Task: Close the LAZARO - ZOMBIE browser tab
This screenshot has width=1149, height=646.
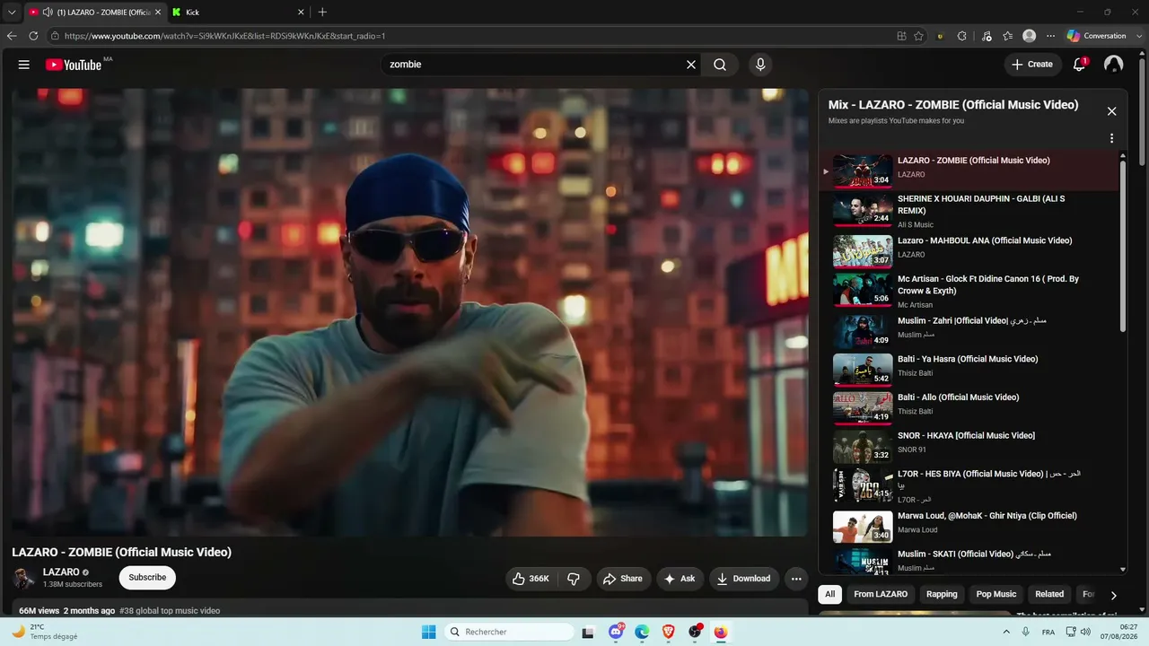Action: click(158, 13)
